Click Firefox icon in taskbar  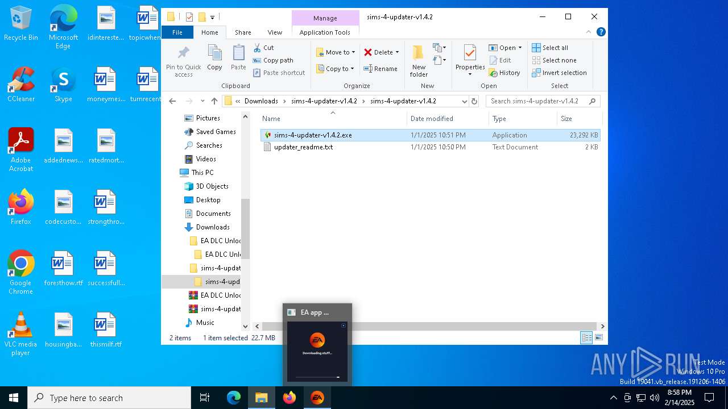(289, 398)
